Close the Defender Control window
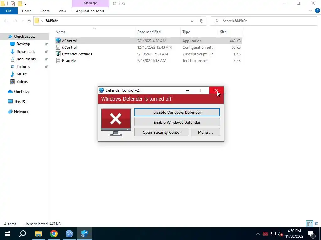This screenshot has width=321, height=240. coord(216,90)
